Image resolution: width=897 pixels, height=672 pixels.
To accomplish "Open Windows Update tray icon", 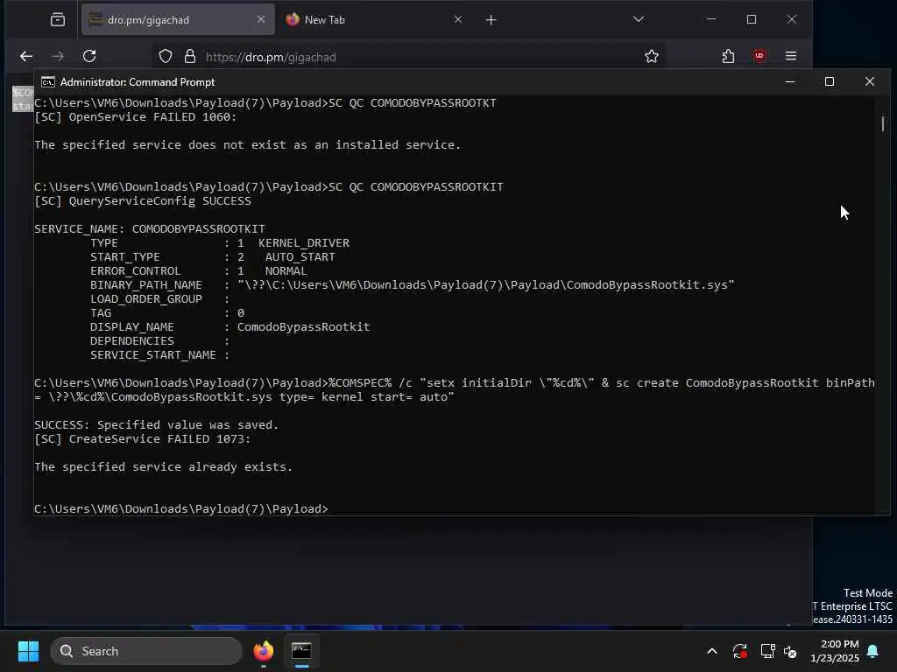I will pyautogui.click(x=739, y=651).
